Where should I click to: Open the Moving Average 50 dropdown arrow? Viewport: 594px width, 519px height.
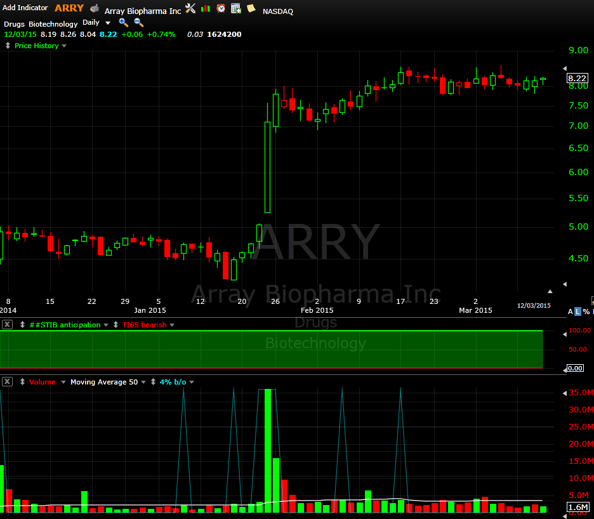(x=143, y=382)
